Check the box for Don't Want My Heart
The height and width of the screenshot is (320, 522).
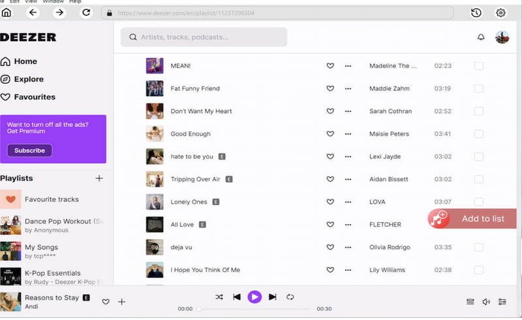478,111
